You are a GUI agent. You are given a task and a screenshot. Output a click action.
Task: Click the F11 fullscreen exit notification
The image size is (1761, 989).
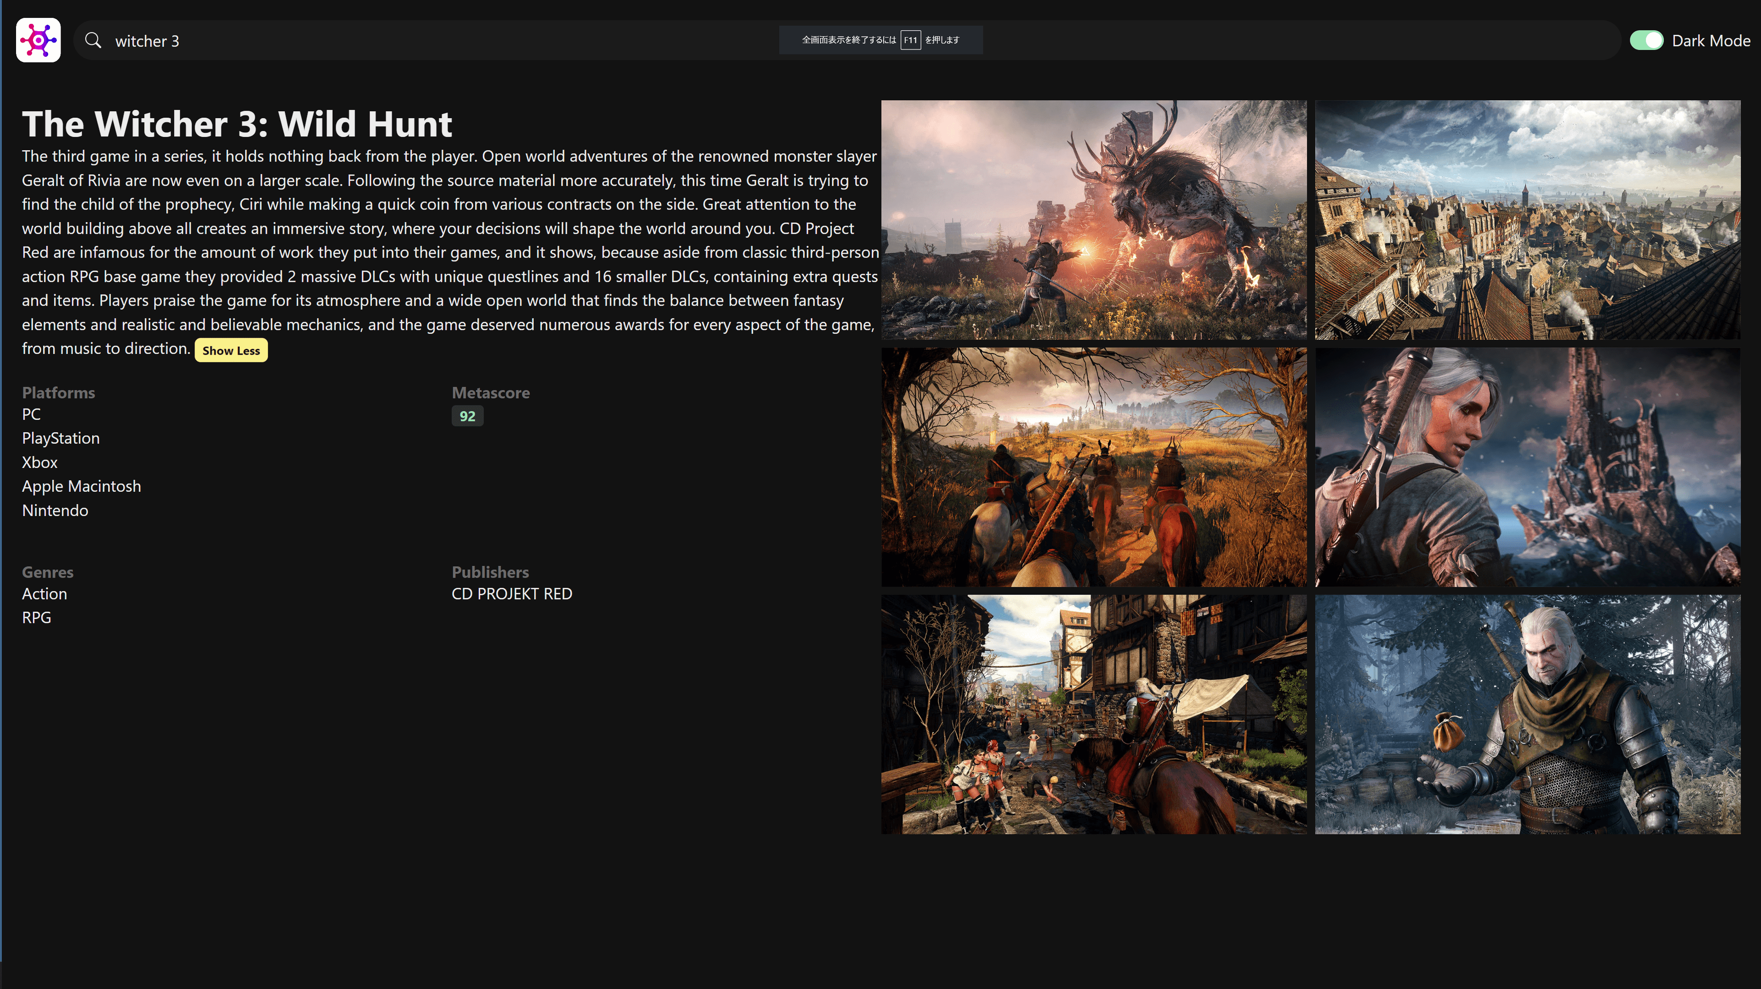[x=881, y=40]
